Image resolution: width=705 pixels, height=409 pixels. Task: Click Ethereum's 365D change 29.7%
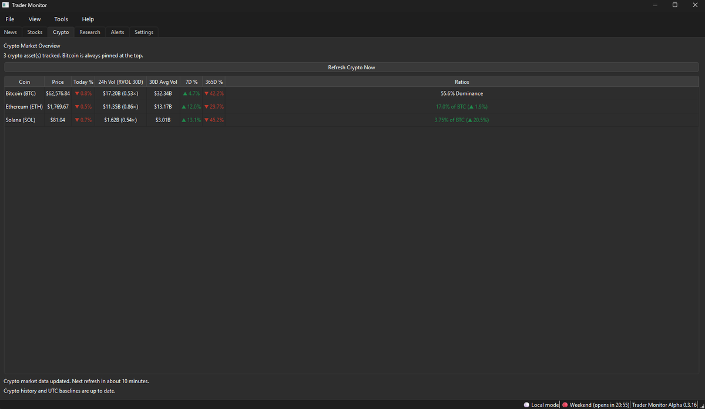(214, 107)
